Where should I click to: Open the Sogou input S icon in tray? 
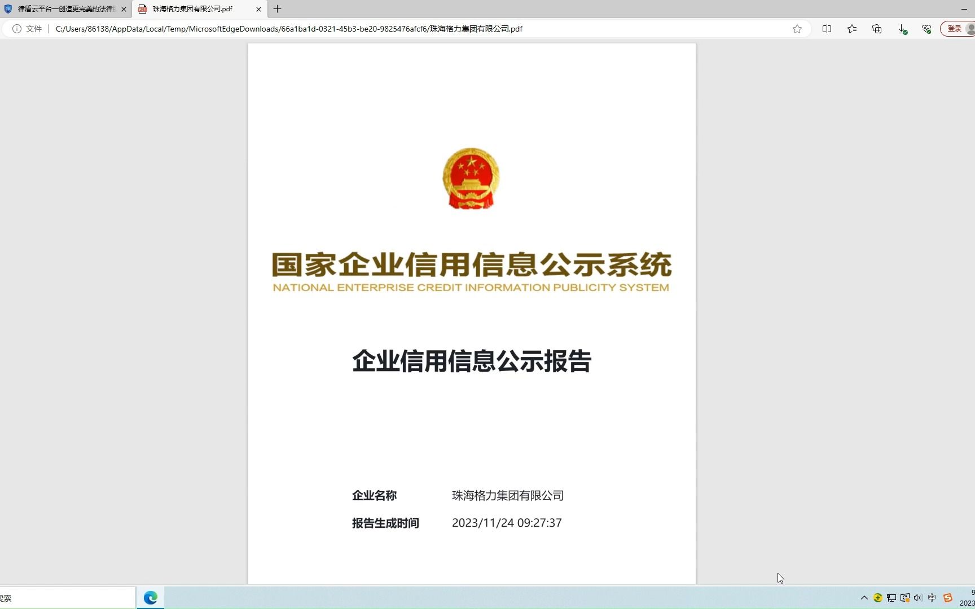click(947, 598)
